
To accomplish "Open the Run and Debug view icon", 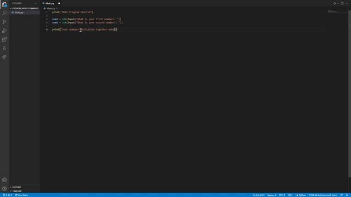I will point(4,31).
